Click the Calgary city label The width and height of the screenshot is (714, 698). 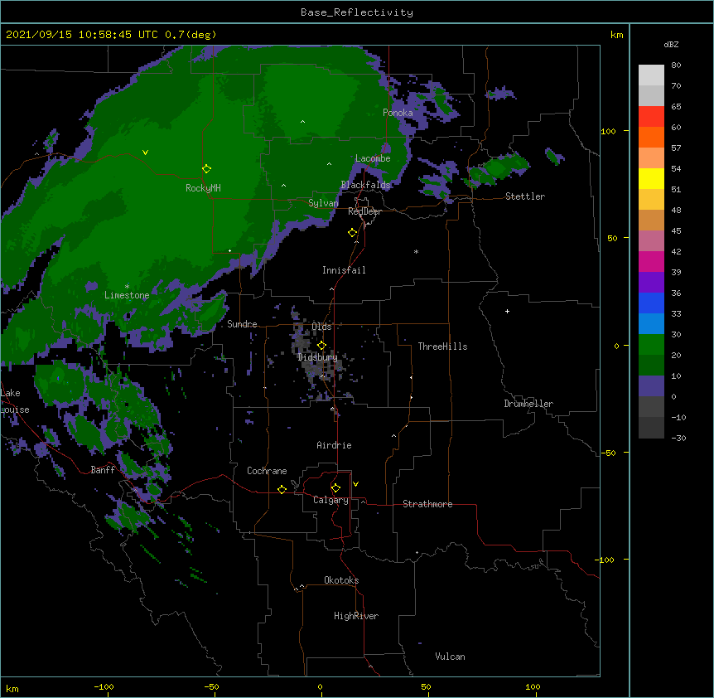[x=330, y=500]
